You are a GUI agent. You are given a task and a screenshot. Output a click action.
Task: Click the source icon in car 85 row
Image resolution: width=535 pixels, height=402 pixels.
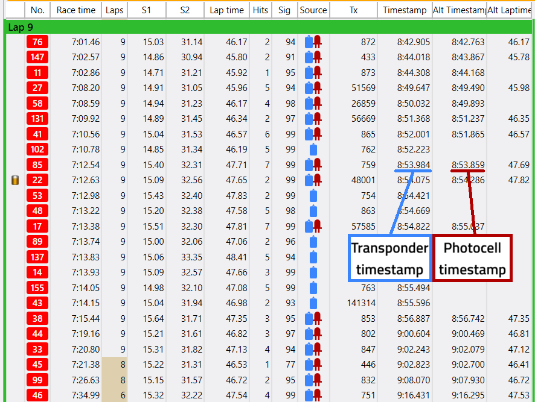pyautogui.click(x=313, y=165)
